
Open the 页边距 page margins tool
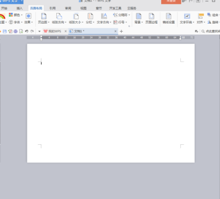(44, 18)
